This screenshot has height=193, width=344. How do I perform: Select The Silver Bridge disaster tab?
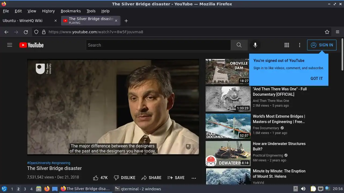[91, 21]
